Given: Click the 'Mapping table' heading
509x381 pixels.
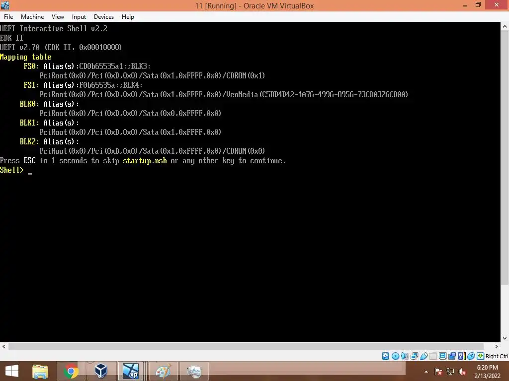Looking at the screenshot, I should click(x=26, y=57).
